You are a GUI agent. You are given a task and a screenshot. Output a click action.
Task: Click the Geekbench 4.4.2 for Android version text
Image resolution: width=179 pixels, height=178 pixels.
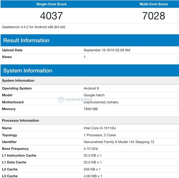pos(34,27)
